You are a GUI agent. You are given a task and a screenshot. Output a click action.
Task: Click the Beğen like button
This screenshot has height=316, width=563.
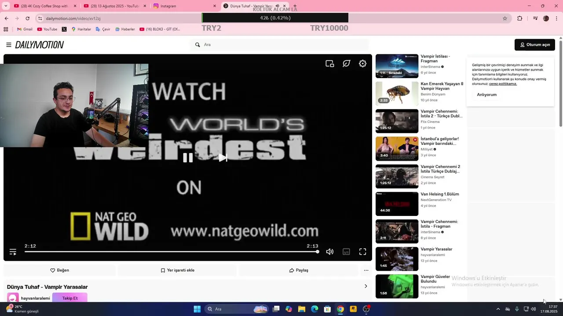coord(59,270)
